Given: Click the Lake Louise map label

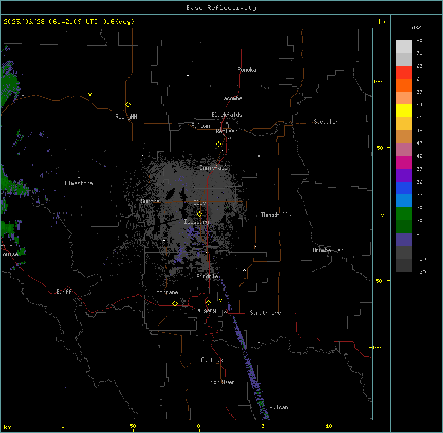Looking at the screenshot, I should point(9,249).
